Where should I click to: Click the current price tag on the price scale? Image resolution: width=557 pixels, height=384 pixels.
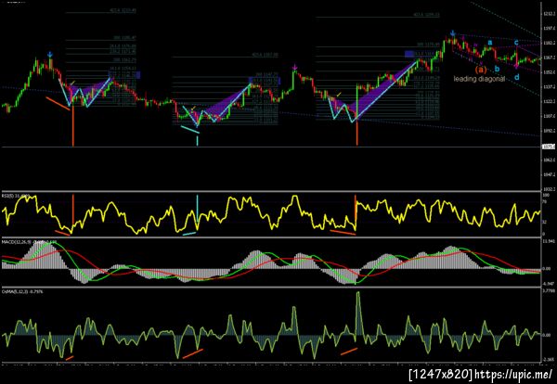pyautogui.click(x=548, y=147)
